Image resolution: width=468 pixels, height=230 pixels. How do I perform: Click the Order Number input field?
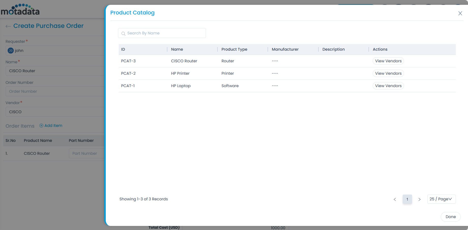pyautogui.click(x=55, y=91)
